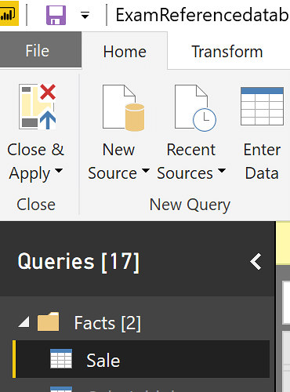Click the New Source database icon
The image size is (290, 392).
(123, 107)
